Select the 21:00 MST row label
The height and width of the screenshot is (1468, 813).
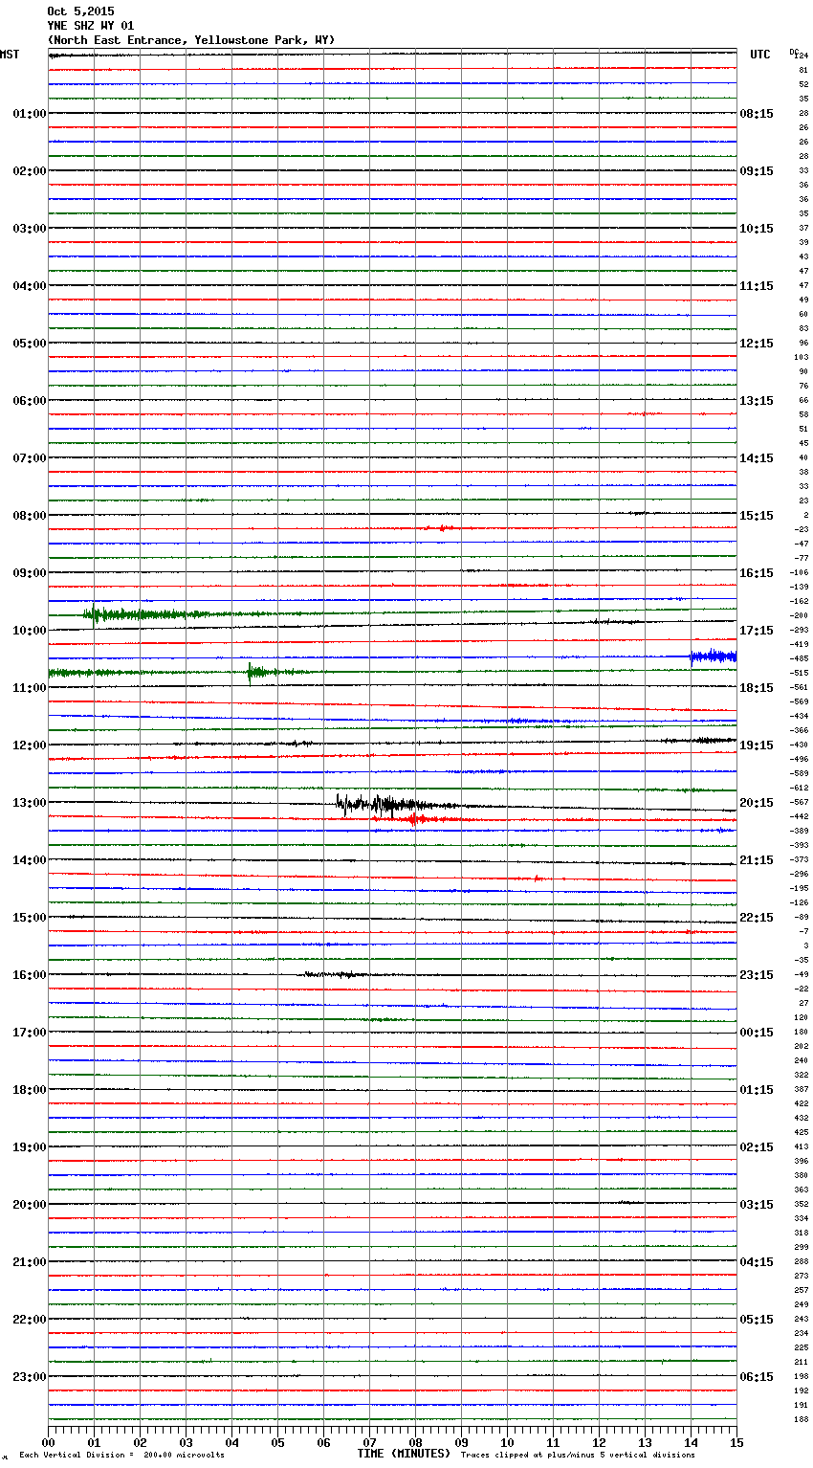(x=30, y=1262)
